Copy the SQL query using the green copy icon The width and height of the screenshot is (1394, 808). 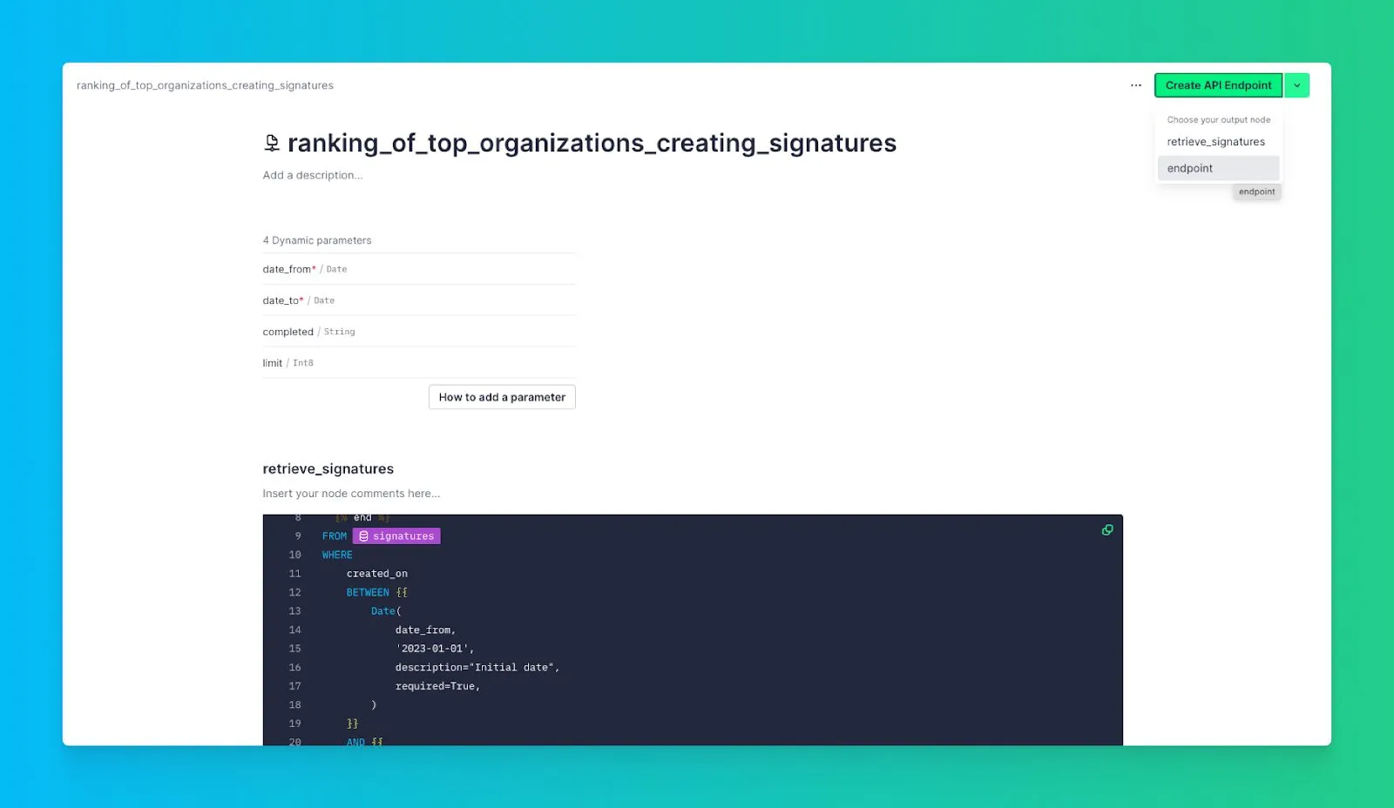coord(1106,529)
